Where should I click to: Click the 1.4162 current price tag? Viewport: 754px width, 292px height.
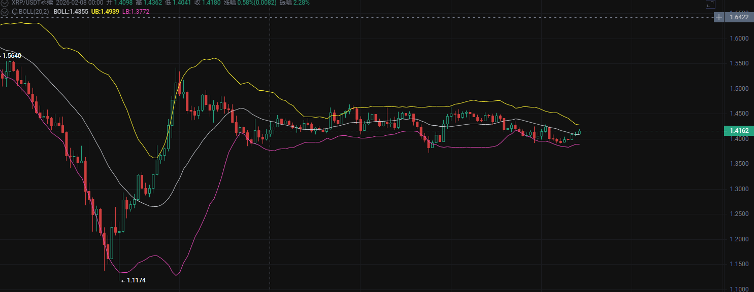tap(738, 131)
